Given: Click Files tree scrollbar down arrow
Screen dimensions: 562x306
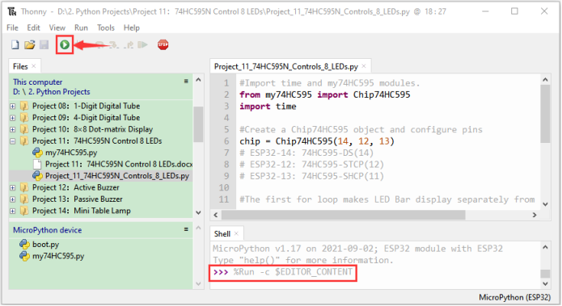Looking at the screenshot, I should (x=198, y=212).
